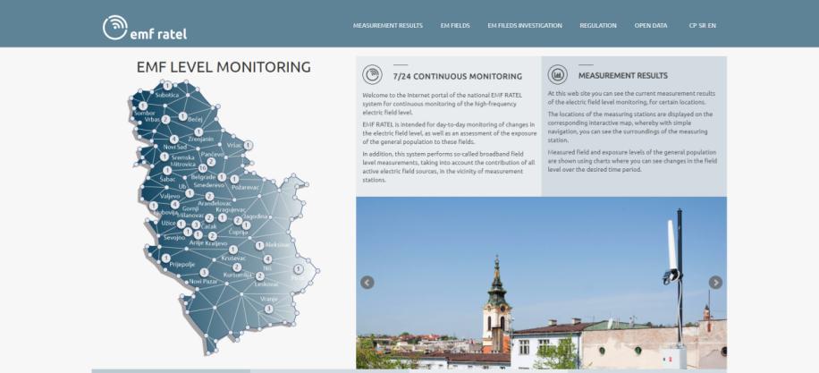Open the EM Fields menu item
Image resolution: width=819 pixels, height=373 pixels.
point(454,25)
